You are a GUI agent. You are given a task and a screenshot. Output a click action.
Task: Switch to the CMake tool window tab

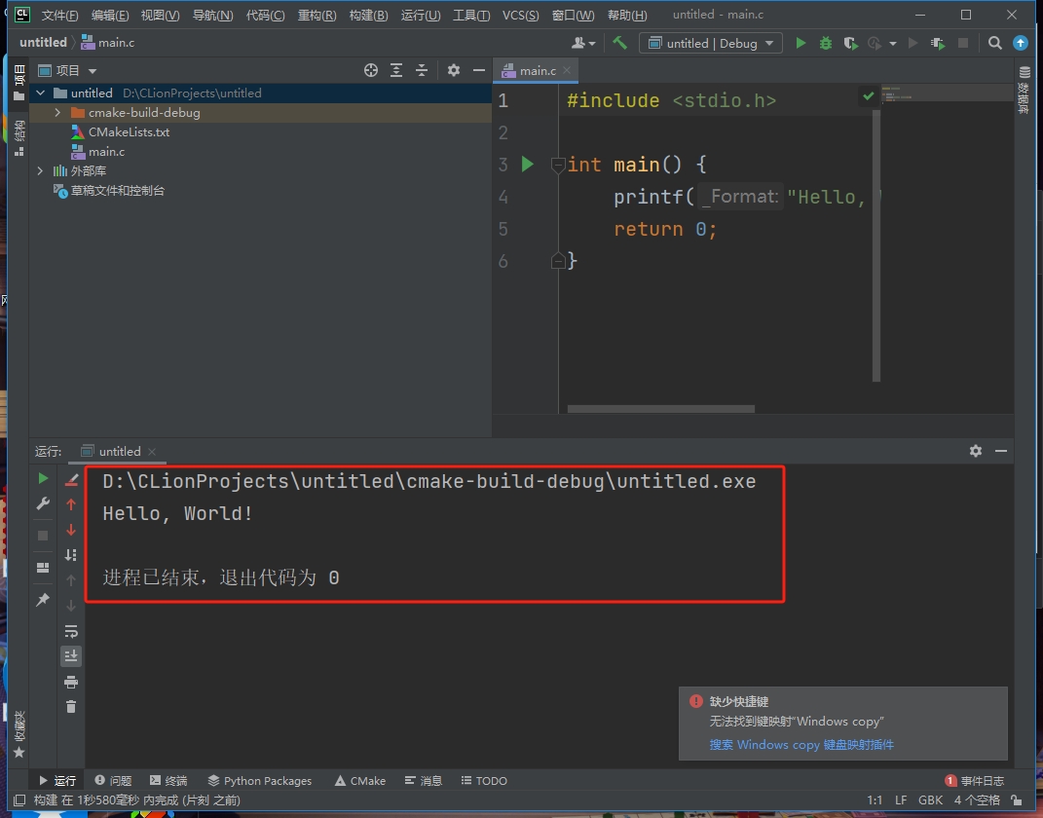pyautogui.click(x=360, y=781)
